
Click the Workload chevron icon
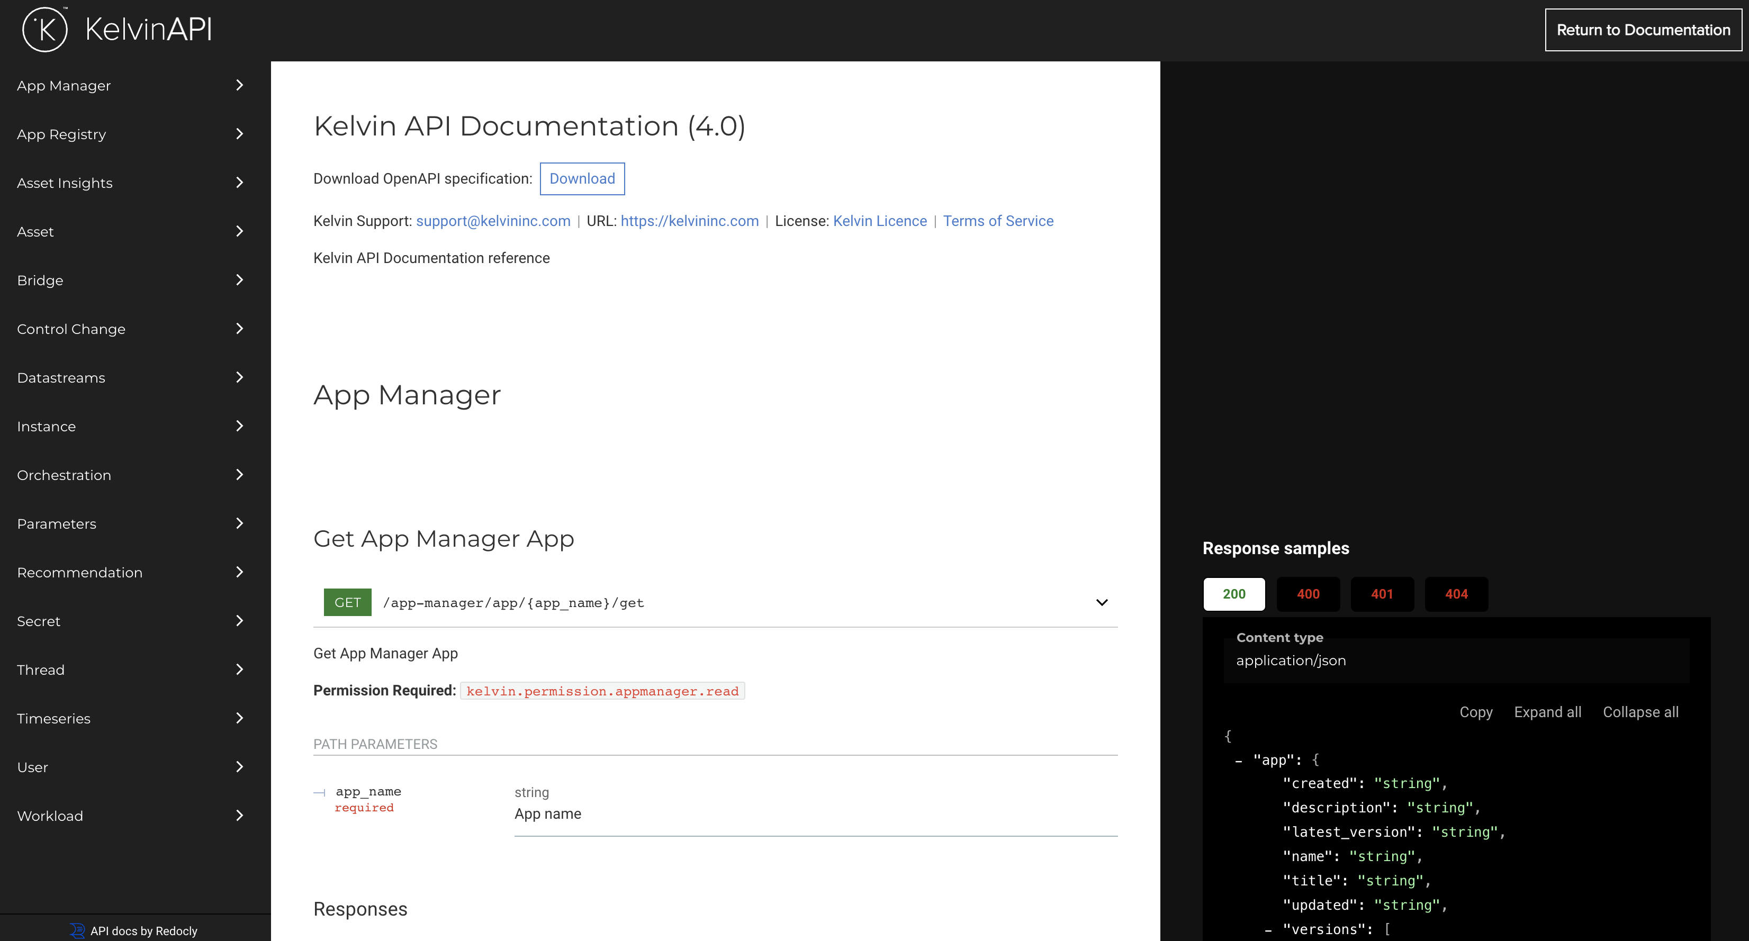click(x=239, y=816)
